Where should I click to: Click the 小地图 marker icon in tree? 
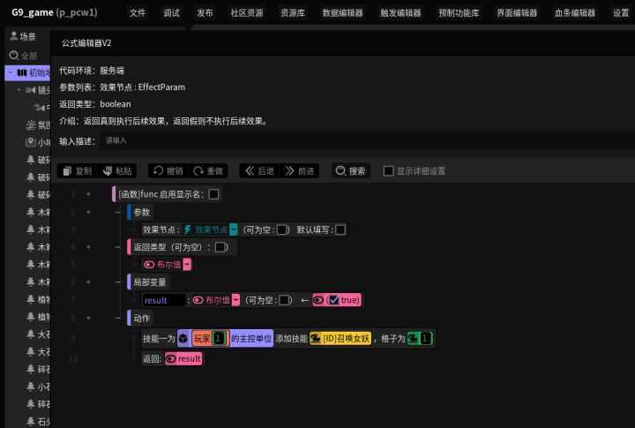click(31, 142)
